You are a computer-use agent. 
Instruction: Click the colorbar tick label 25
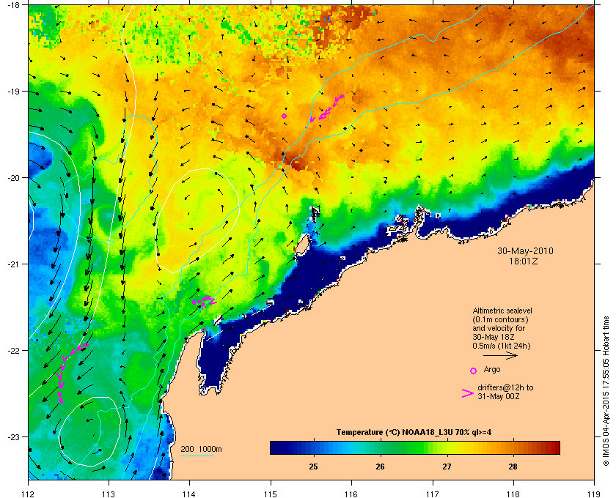point(314,467)
